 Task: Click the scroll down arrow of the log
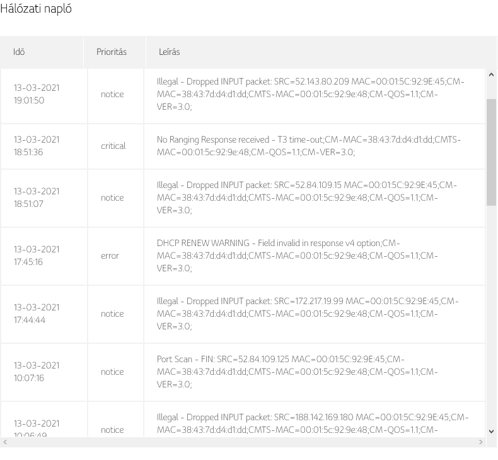(x=491, y=432)
